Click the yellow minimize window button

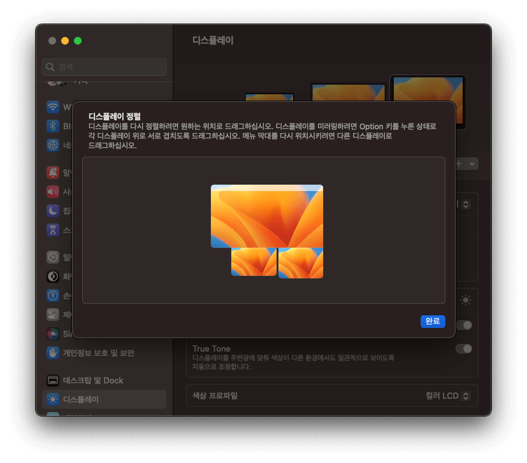click(x=65, y=41)
